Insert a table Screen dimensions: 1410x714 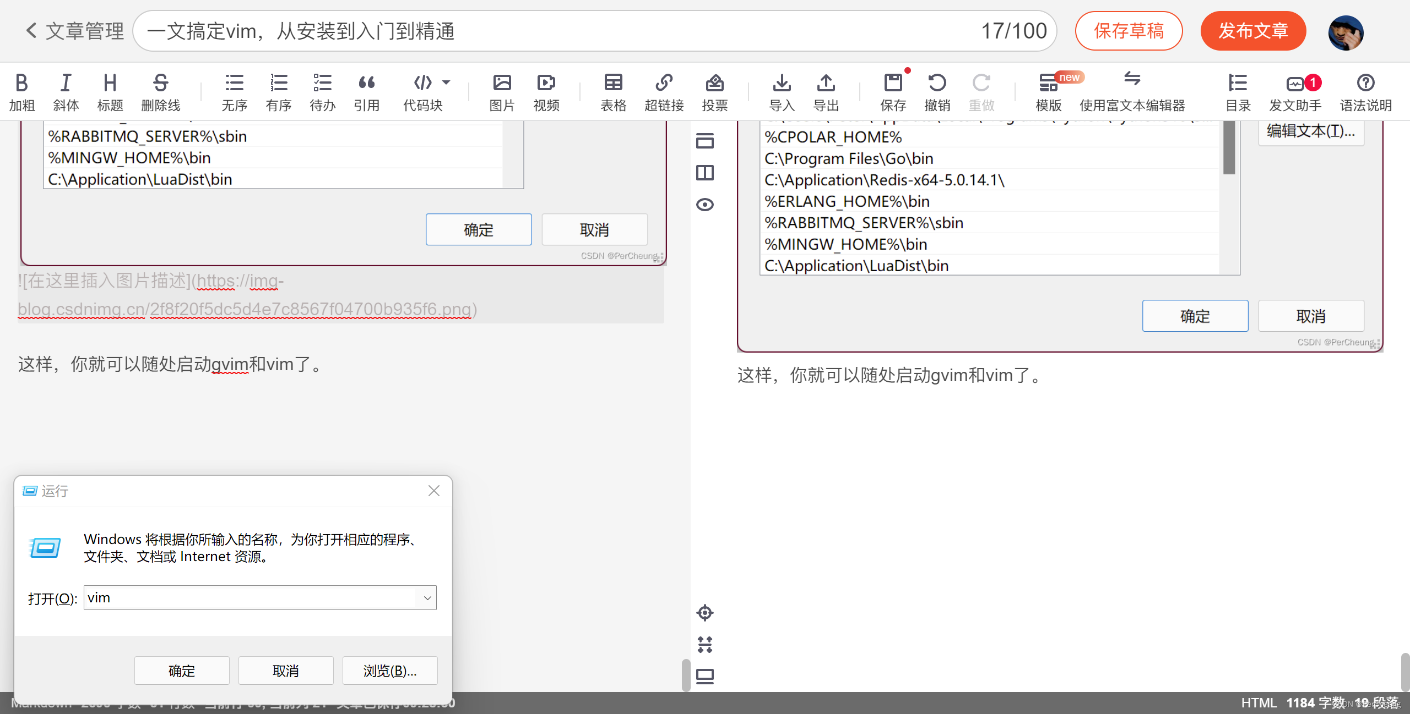(613, 91)
